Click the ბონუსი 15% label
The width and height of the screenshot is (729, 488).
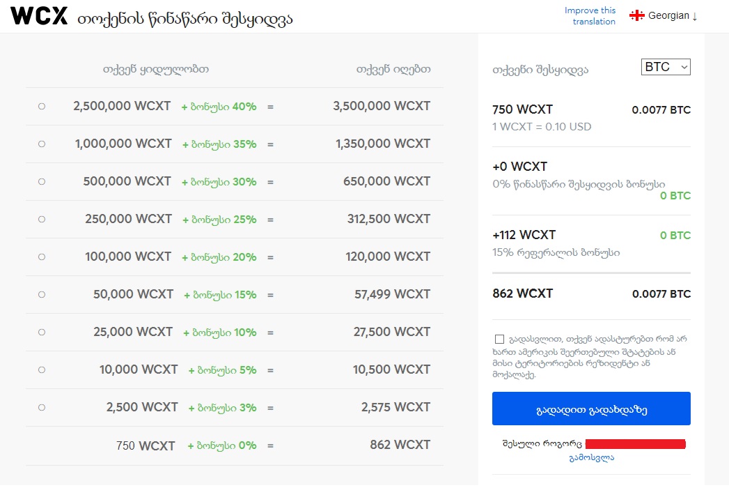coord(221,295)
